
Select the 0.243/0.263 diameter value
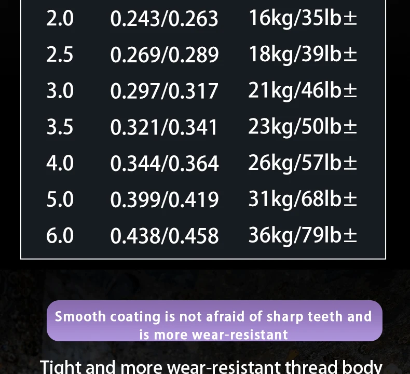point(164,19)
